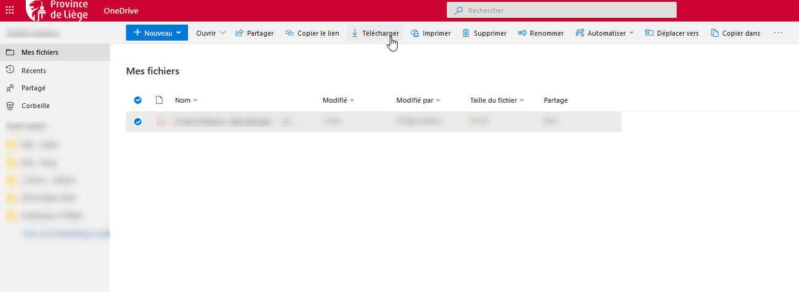
Task: Open the app launcher waffle icon
Action: [10, 10]
